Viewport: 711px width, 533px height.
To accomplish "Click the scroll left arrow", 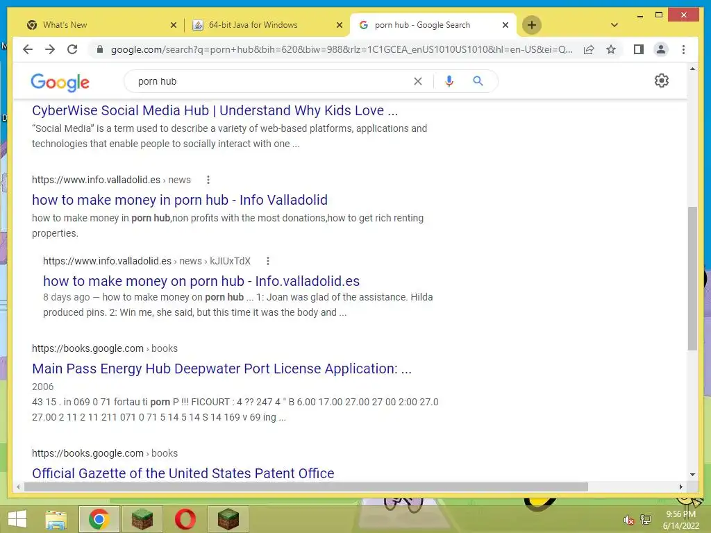I will point(17,487).
